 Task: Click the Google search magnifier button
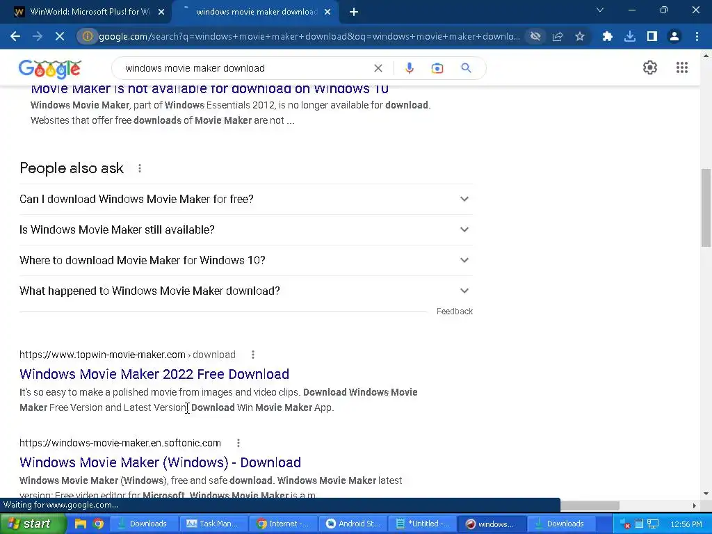click(466, 68)
